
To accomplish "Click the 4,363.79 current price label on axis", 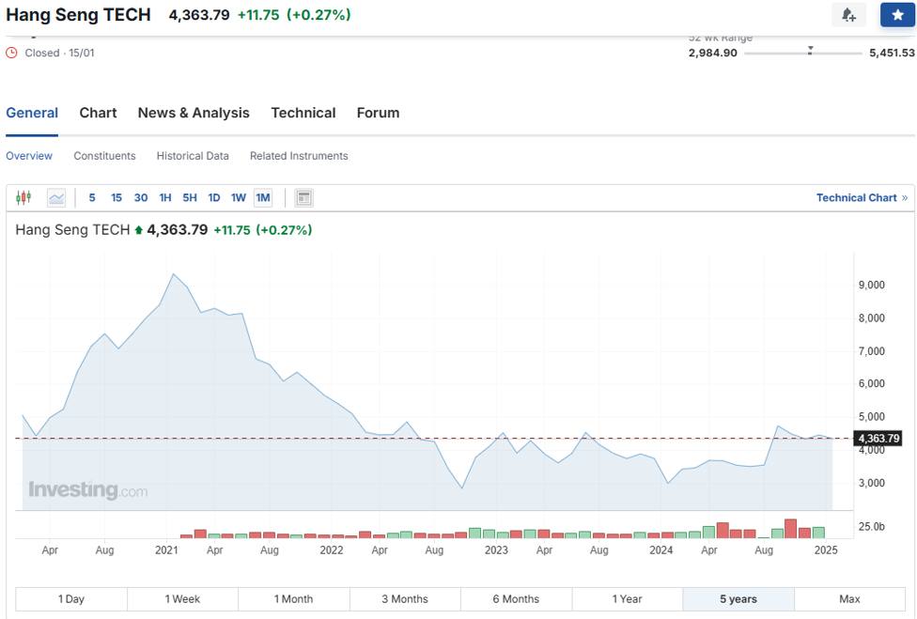I will pyautogui.click(x=878, y=439).
